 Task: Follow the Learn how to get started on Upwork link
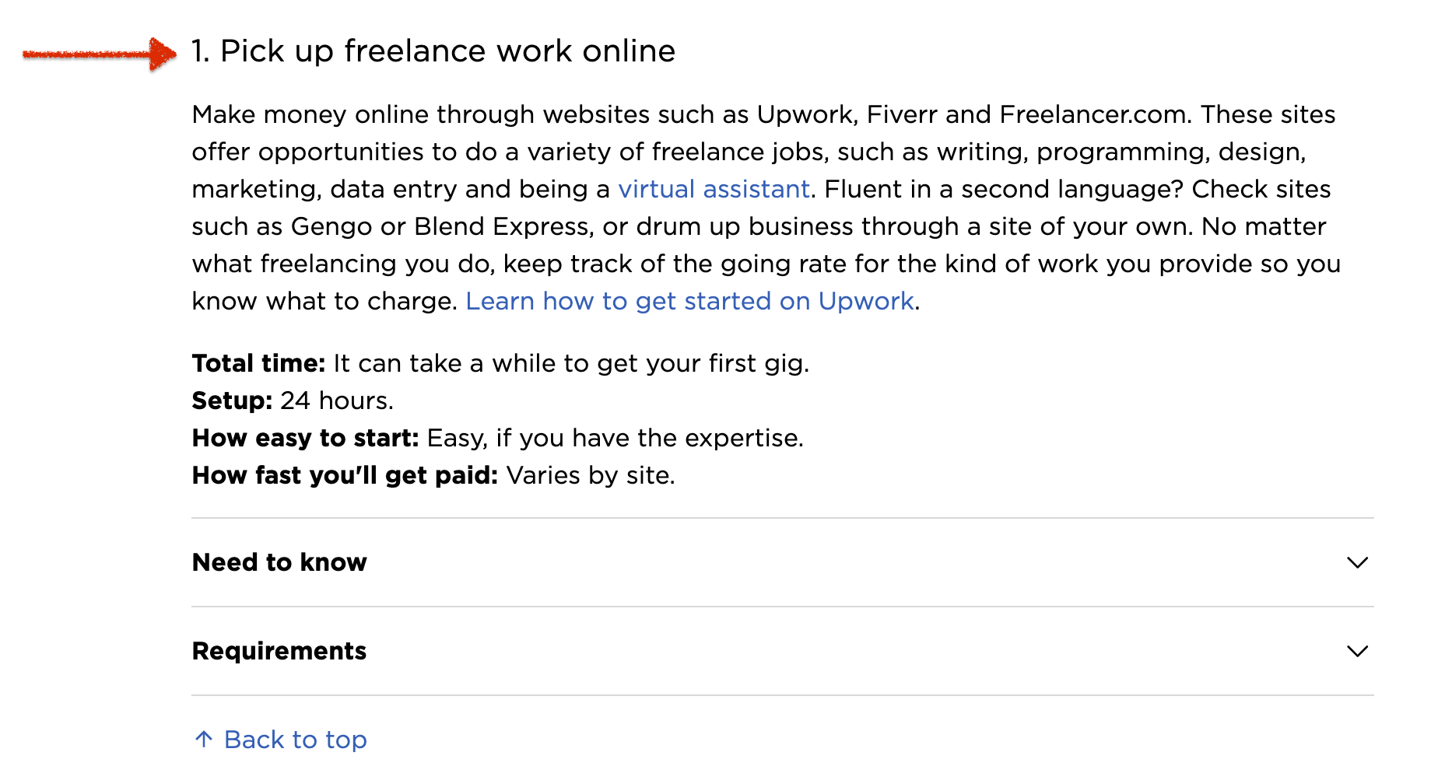(689, 301)
